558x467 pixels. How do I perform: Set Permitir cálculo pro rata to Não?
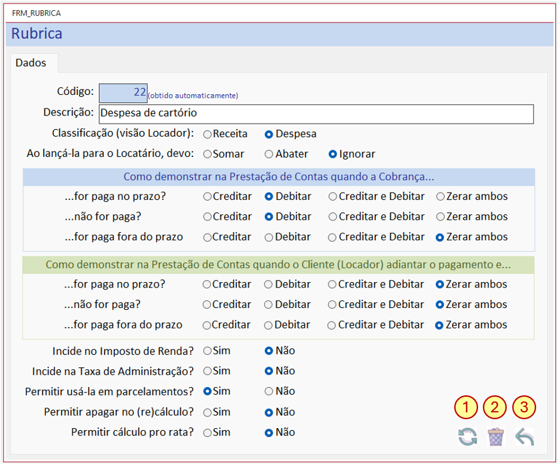(268, 433)
